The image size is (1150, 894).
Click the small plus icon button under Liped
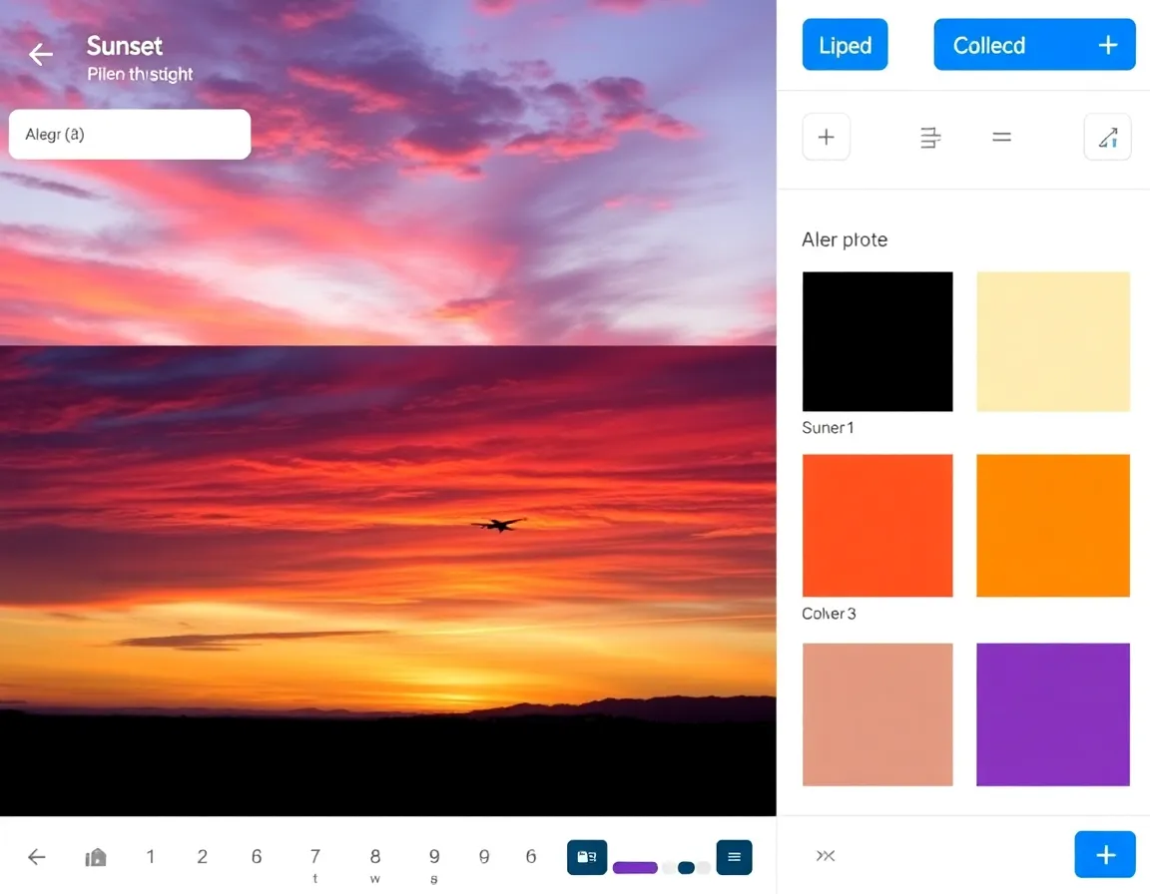pos(826,138)
